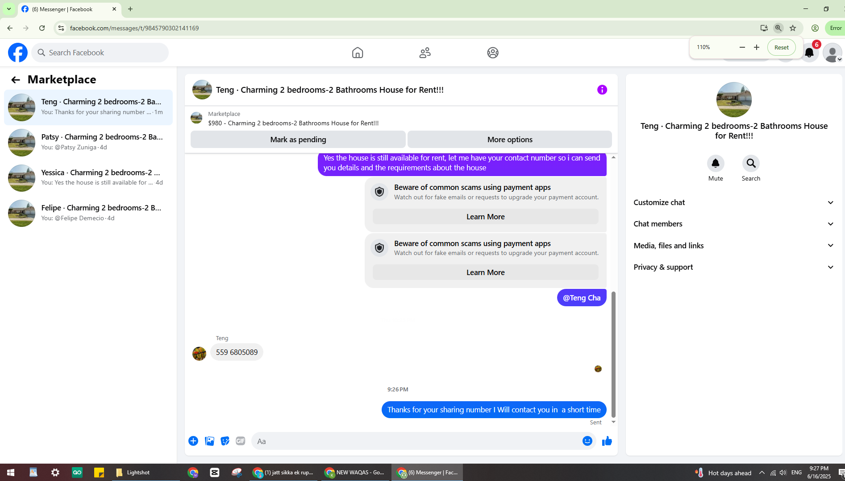Switch to jatt sikka Chrome taskbar window

tap(284, 473)
